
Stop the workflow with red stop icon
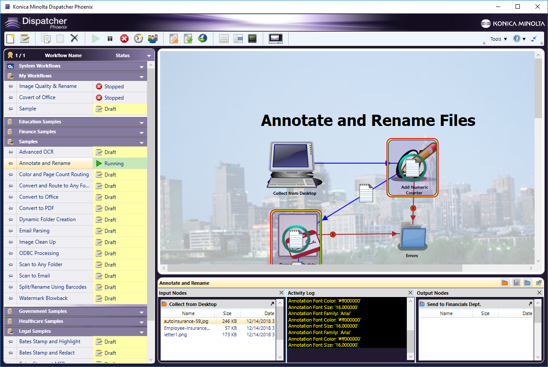tap(124, 39)
